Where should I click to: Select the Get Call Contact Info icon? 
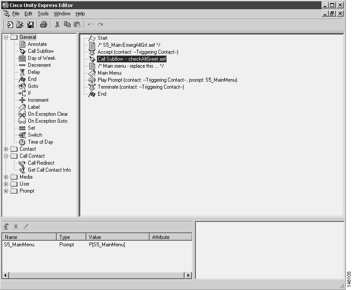tap(22, 170)
